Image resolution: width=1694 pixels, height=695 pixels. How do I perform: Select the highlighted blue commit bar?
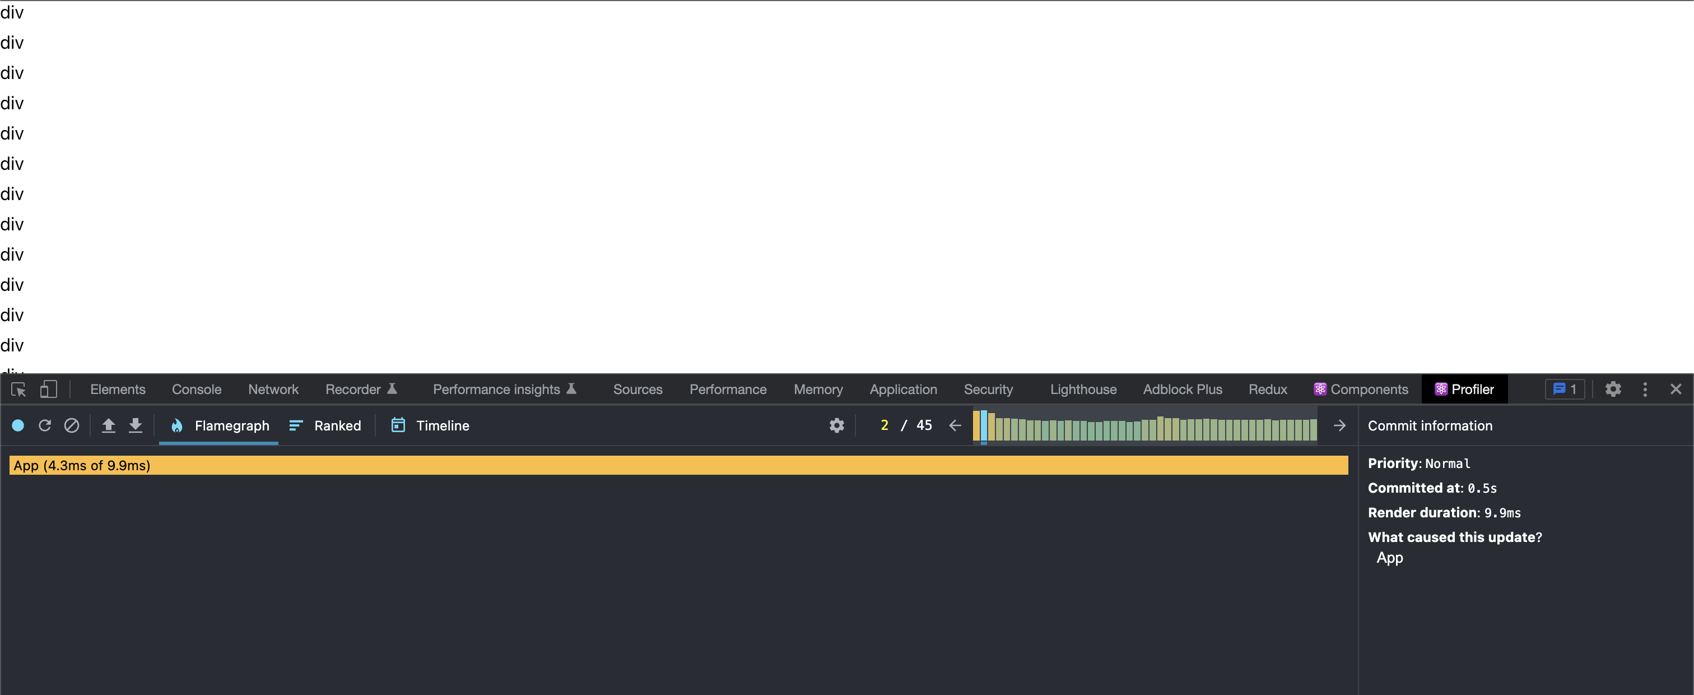pos(984,426)
